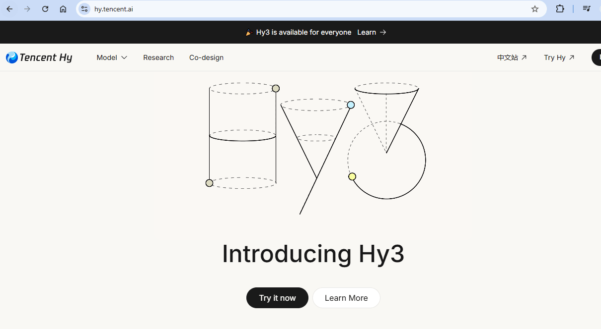
Task: Click the dark rounded button at the header's right edge
Action: (597, 57)
